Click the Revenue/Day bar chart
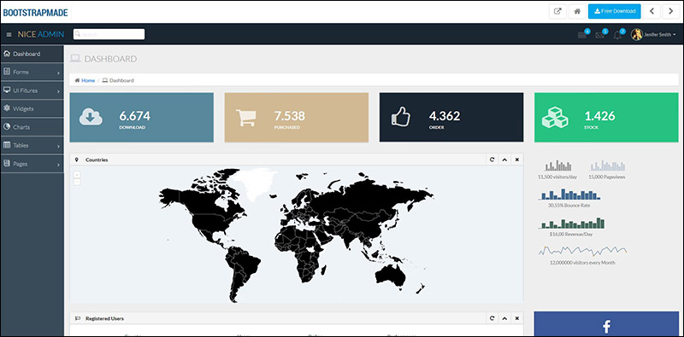The image size is (684, 337). [x=572, y=224]
